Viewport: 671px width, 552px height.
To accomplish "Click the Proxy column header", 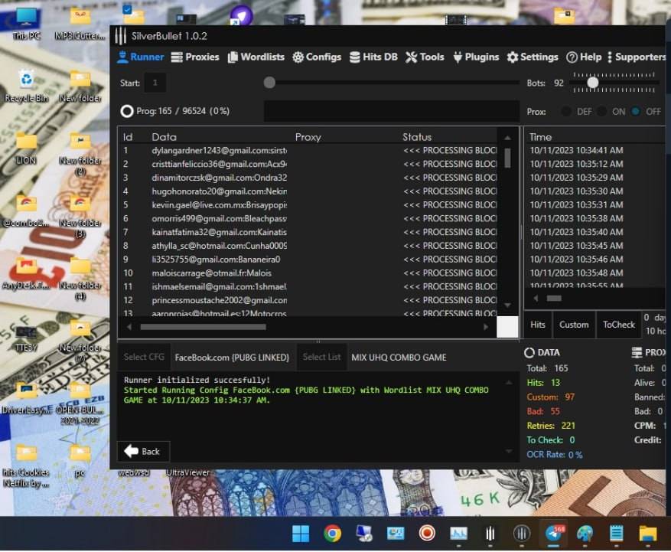I will click(x=308, y=137).
